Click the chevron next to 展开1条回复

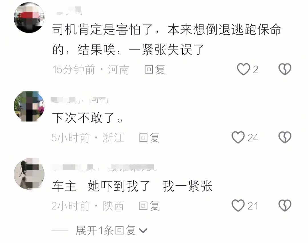(143, 231)
